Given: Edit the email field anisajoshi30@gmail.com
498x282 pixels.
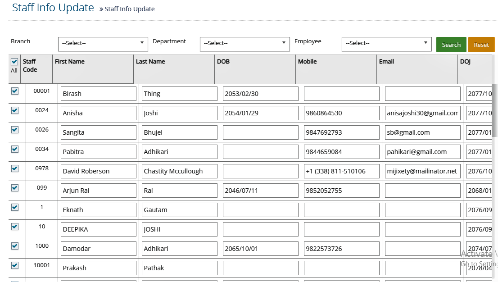Looking at the screenshot, I should click(x=422, y=113).
